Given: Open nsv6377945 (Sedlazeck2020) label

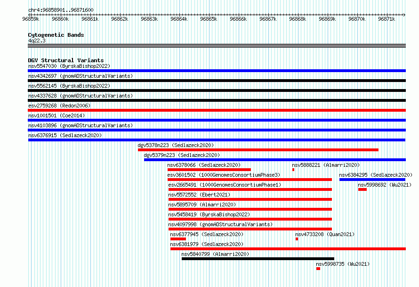Looking at the screenshot, I should [x=207, y=234].
